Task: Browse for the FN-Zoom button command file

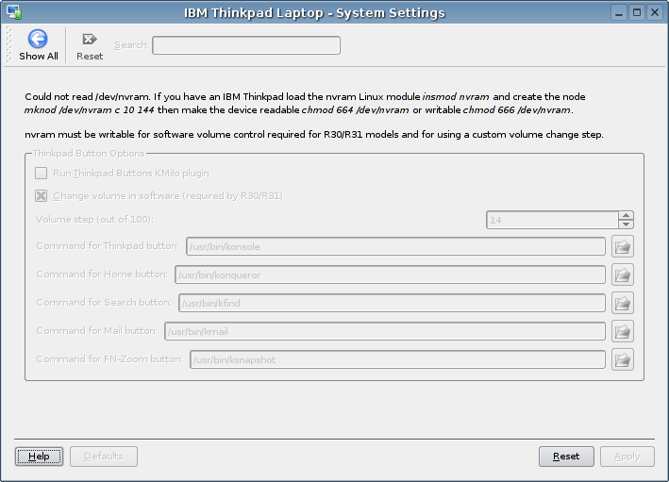Action: (x=623, y=359)
